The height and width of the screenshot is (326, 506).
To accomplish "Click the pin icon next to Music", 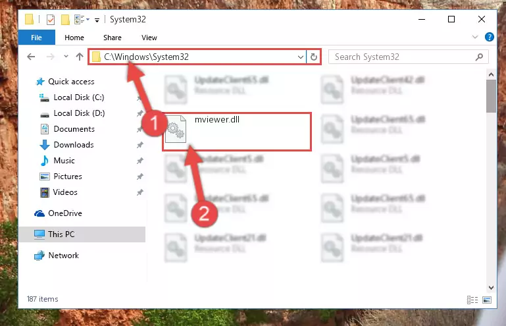I will click(x=139, y=161).
